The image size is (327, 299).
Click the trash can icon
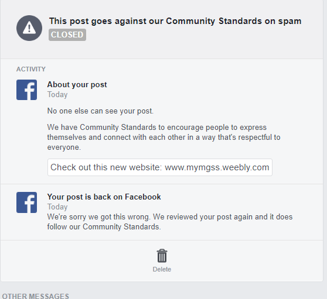(162, 256)
